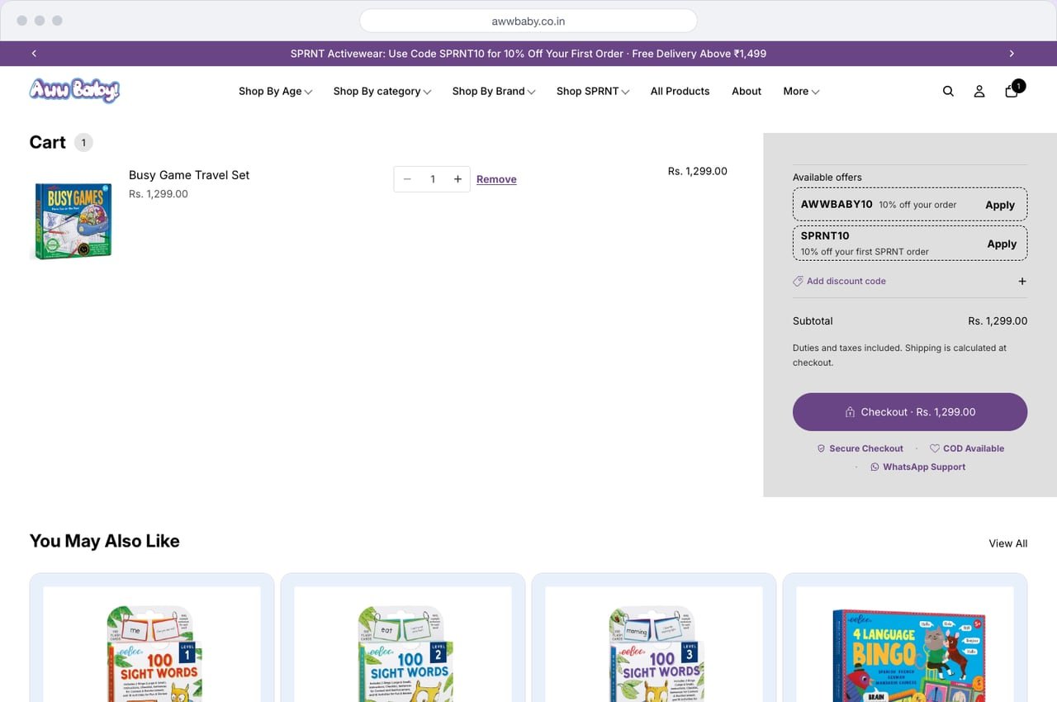Click the Subtotal Rs. 1,299.00 amount
Screen dimensions: 1057x702
[x=998, y=320]
